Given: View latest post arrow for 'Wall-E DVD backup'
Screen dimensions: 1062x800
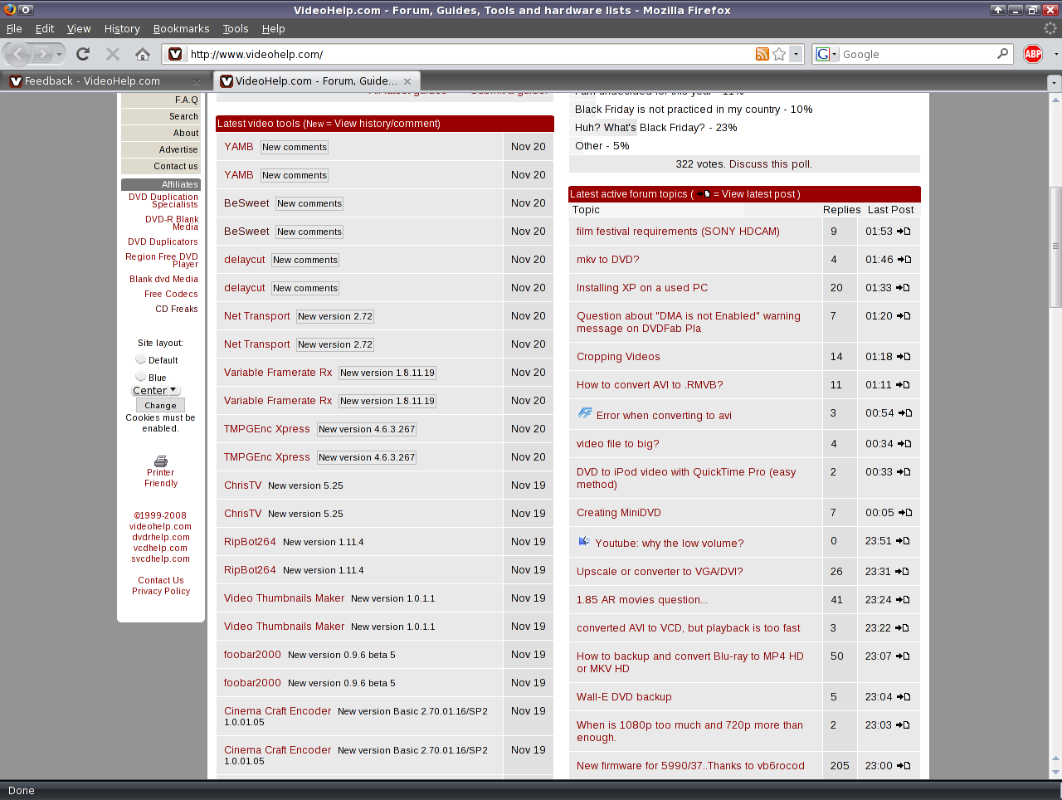Looking at the screenshot, I should tap(904, 697).
